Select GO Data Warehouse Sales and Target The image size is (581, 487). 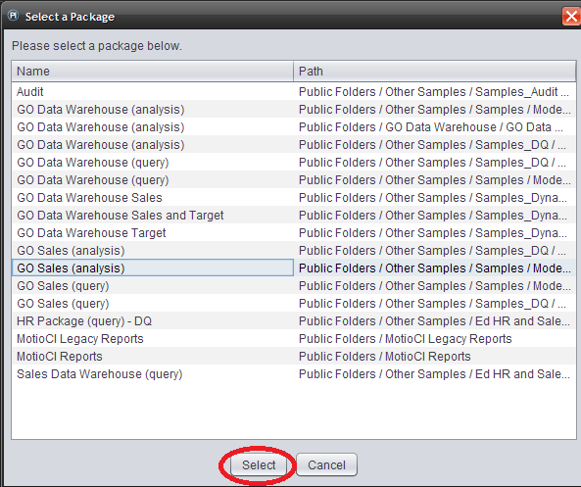[294, 216]
